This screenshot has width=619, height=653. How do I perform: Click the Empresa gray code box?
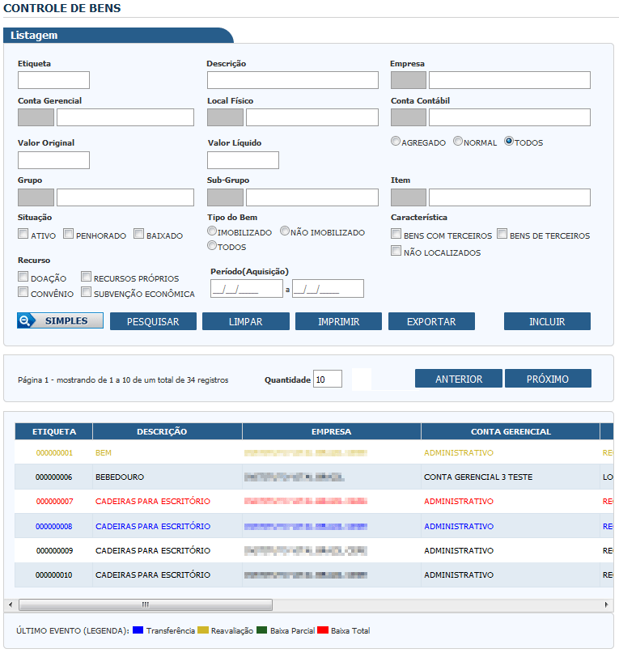coord(409,80)
